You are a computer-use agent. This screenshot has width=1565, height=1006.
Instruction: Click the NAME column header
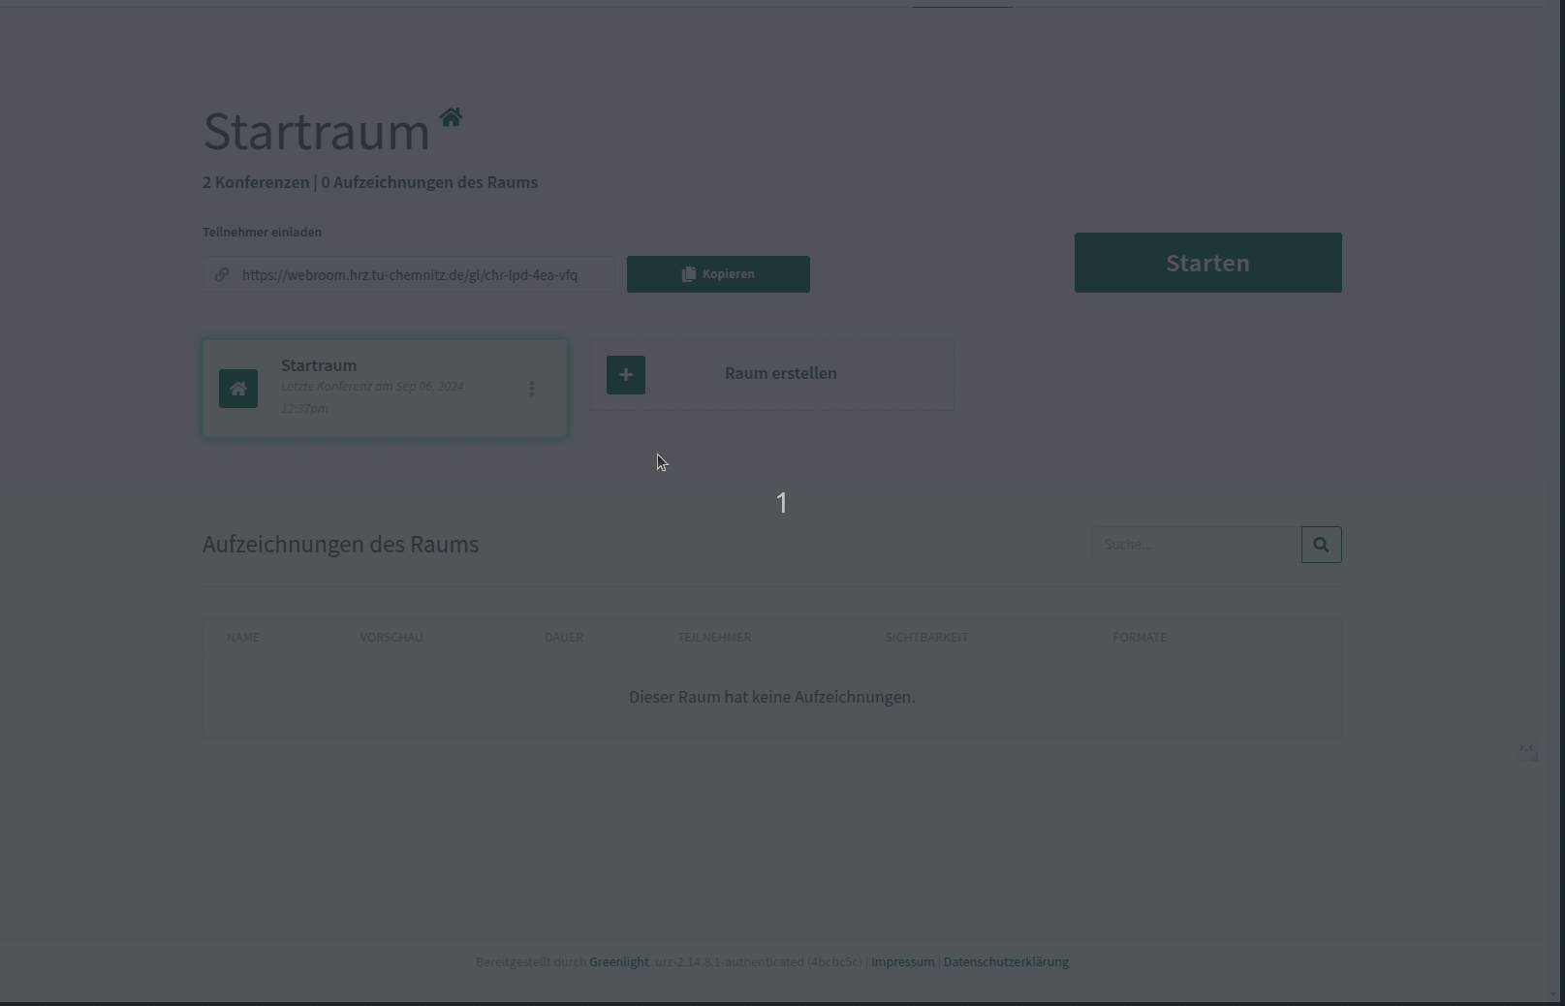243,637
